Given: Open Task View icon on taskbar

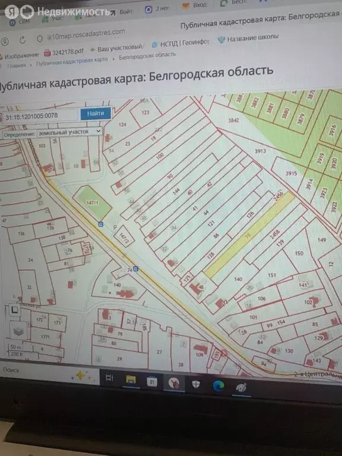Looking at the screenshot, I should pyautogui.click(x=109, y=378).
